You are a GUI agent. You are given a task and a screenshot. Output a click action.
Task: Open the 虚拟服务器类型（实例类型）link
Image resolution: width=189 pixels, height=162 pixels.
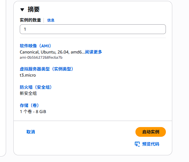[x=47, y=69]
